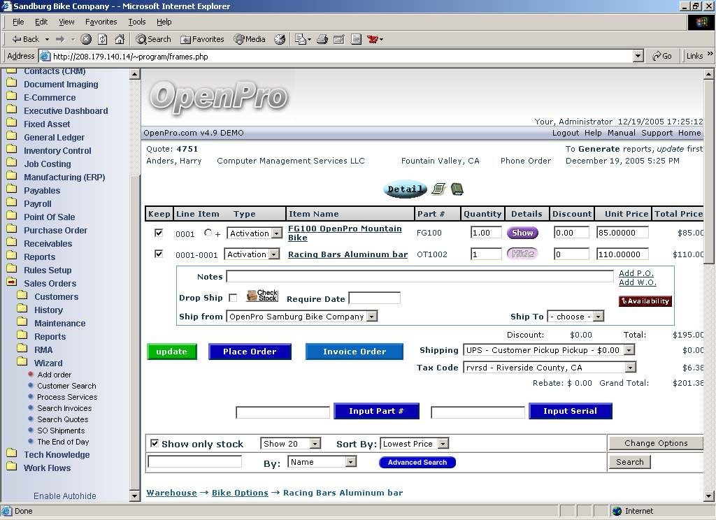This screenshot has height=520, width=716.
Task: Open the Shipping method dropdown
Action: [x=629, y=350]
